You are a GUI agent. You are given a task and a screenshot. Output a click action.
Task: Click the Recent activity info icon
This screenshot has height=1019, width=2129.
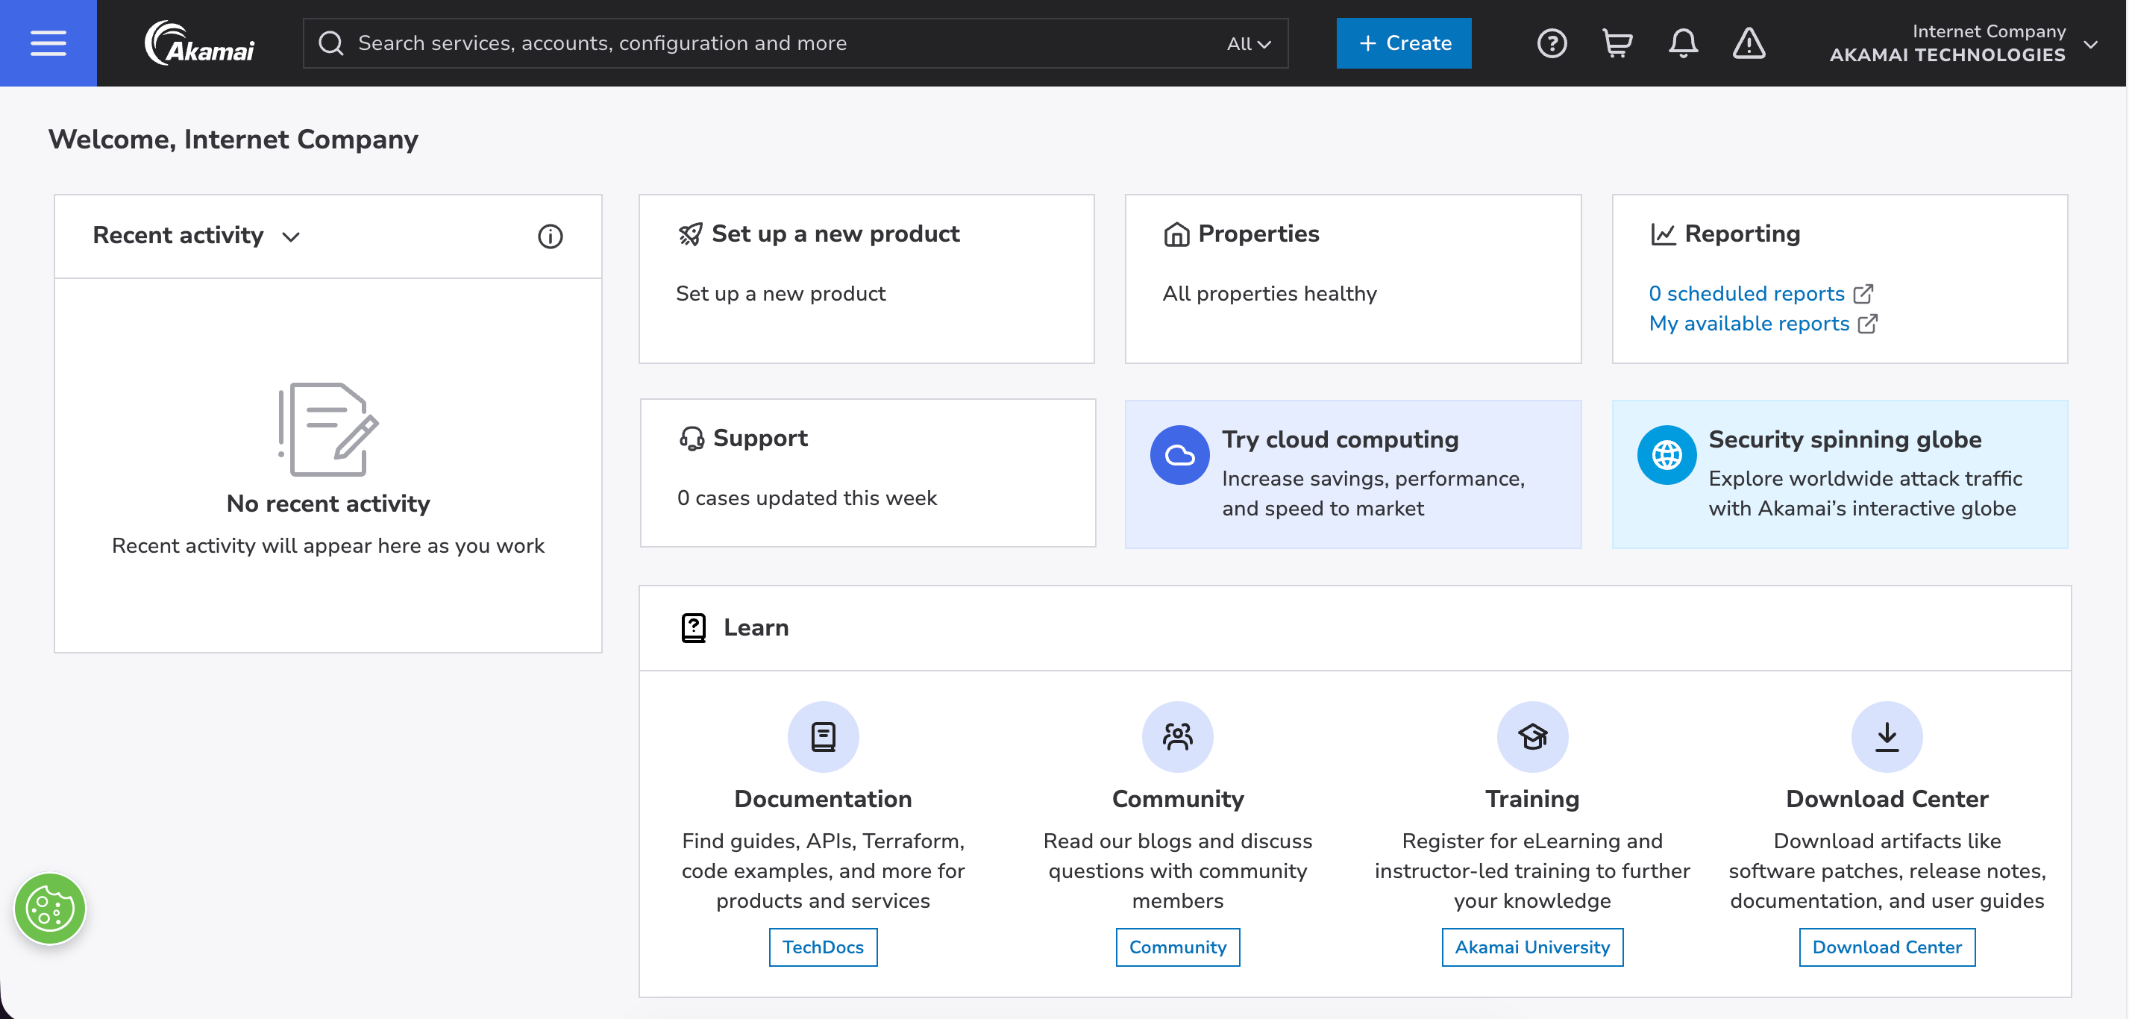[551, 236]
